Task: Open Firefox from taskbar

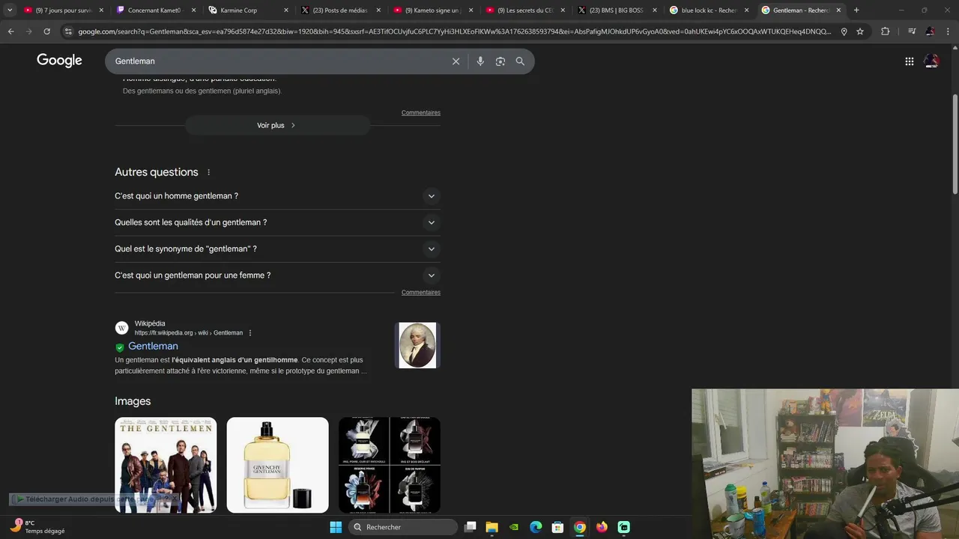Action: point(602,527)
